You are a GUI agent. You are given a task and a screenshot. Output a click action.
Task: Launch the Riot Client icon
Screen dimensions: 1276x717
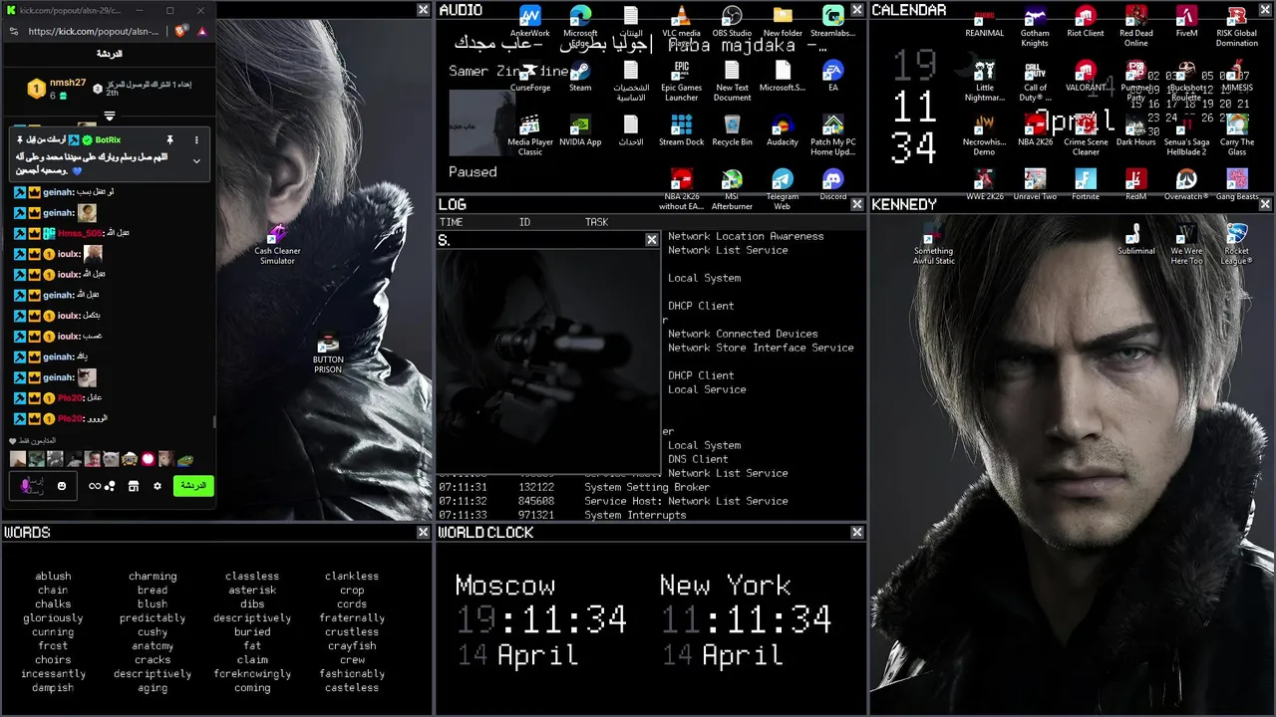[x=1086, y=22]
